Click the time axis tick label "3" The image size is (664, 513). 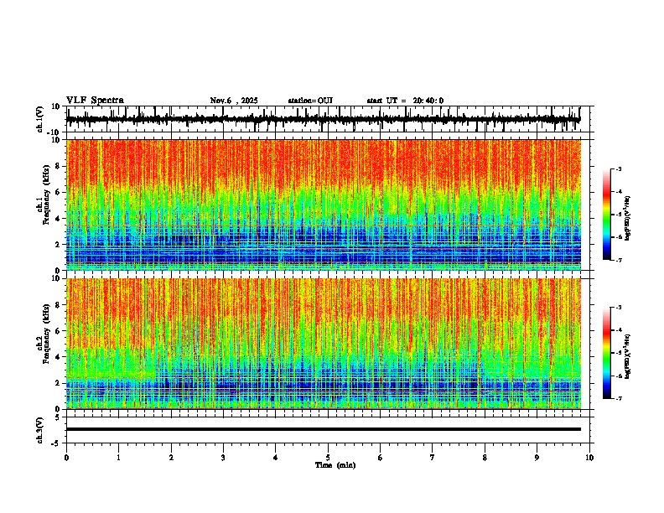pyautogui.click(x=223, y=458)
